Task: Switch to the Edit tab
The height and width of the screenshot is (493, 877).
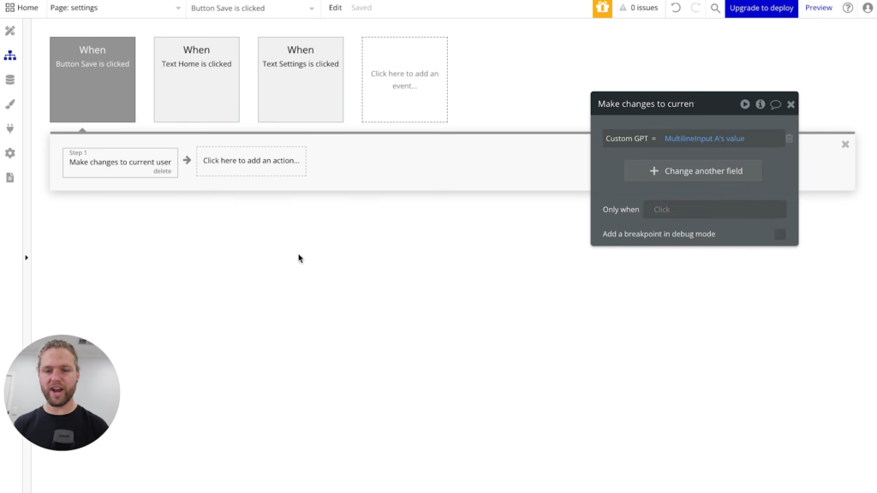Action: [334, 8]
